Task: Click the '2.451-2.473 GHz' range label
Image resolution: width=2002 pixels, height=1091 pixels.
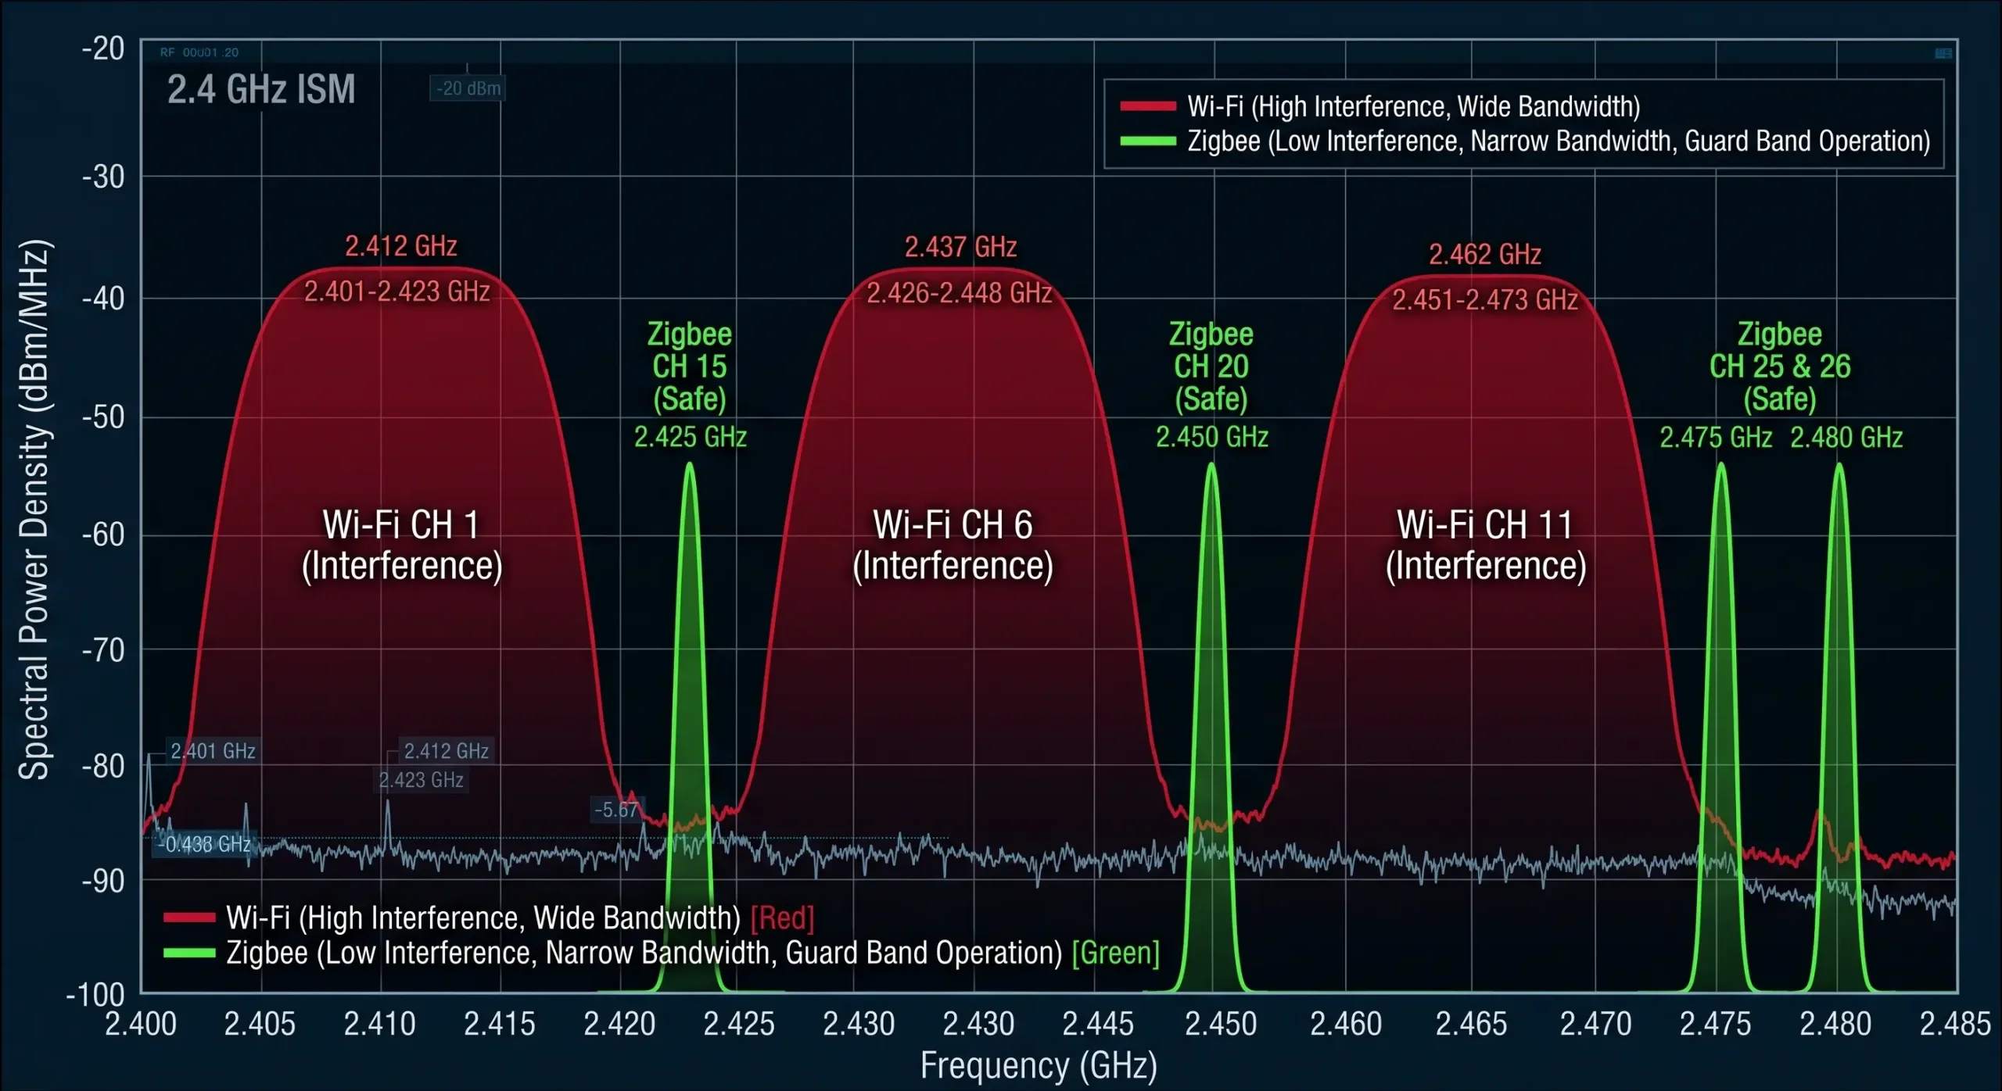Action: (x=1485, y=300)
